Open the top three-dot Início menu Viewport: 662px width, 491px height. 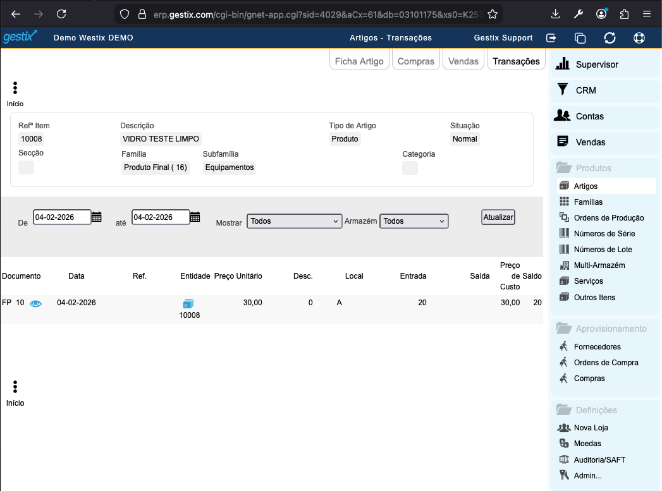[15, 88]
